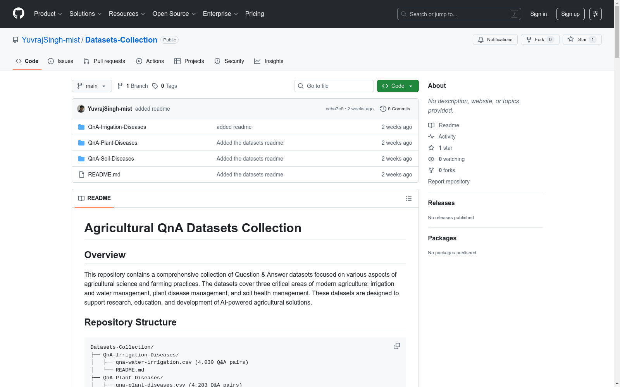Open the Actions tab
This screenshot has height=387, width=620.
click(x=150, y=61)
